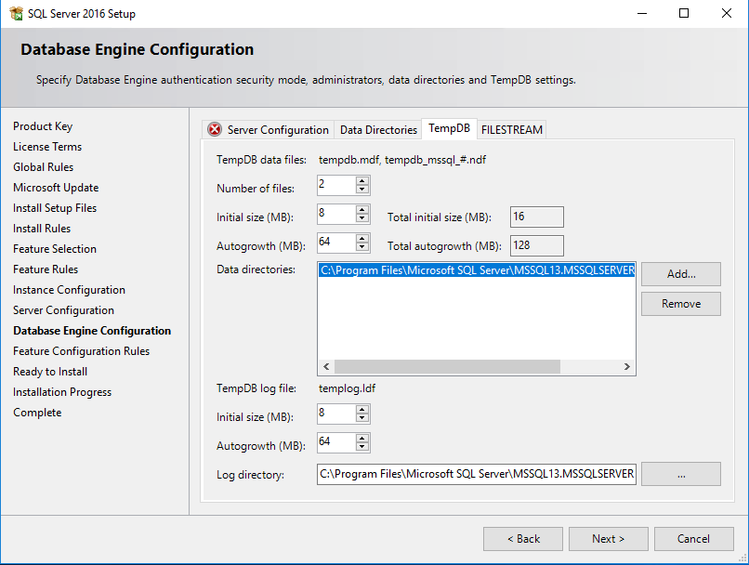Maximize the SQL Server Setup window
Screen dimensions: 749x565
click(x=684, y=13)
